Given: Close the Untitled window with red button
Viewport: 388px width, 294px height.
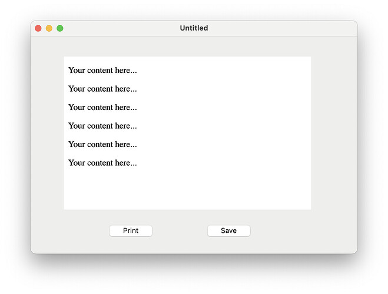Looking at the screenshot, I should coord(38,28).
